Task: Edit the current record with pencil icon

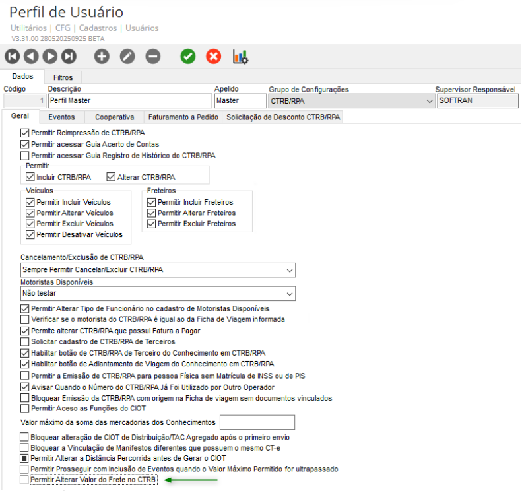Action: point(127,56)
